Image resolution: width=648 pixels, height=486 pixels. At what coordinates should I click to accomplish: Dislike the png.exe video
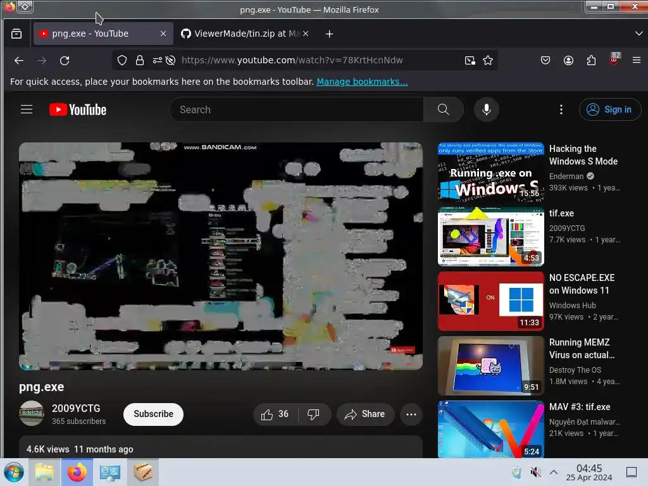coord(313,414)
